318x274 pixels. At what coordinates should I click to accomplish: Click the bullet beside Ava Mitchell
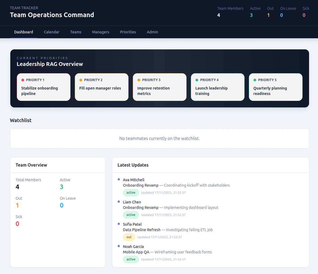(119, 179)
